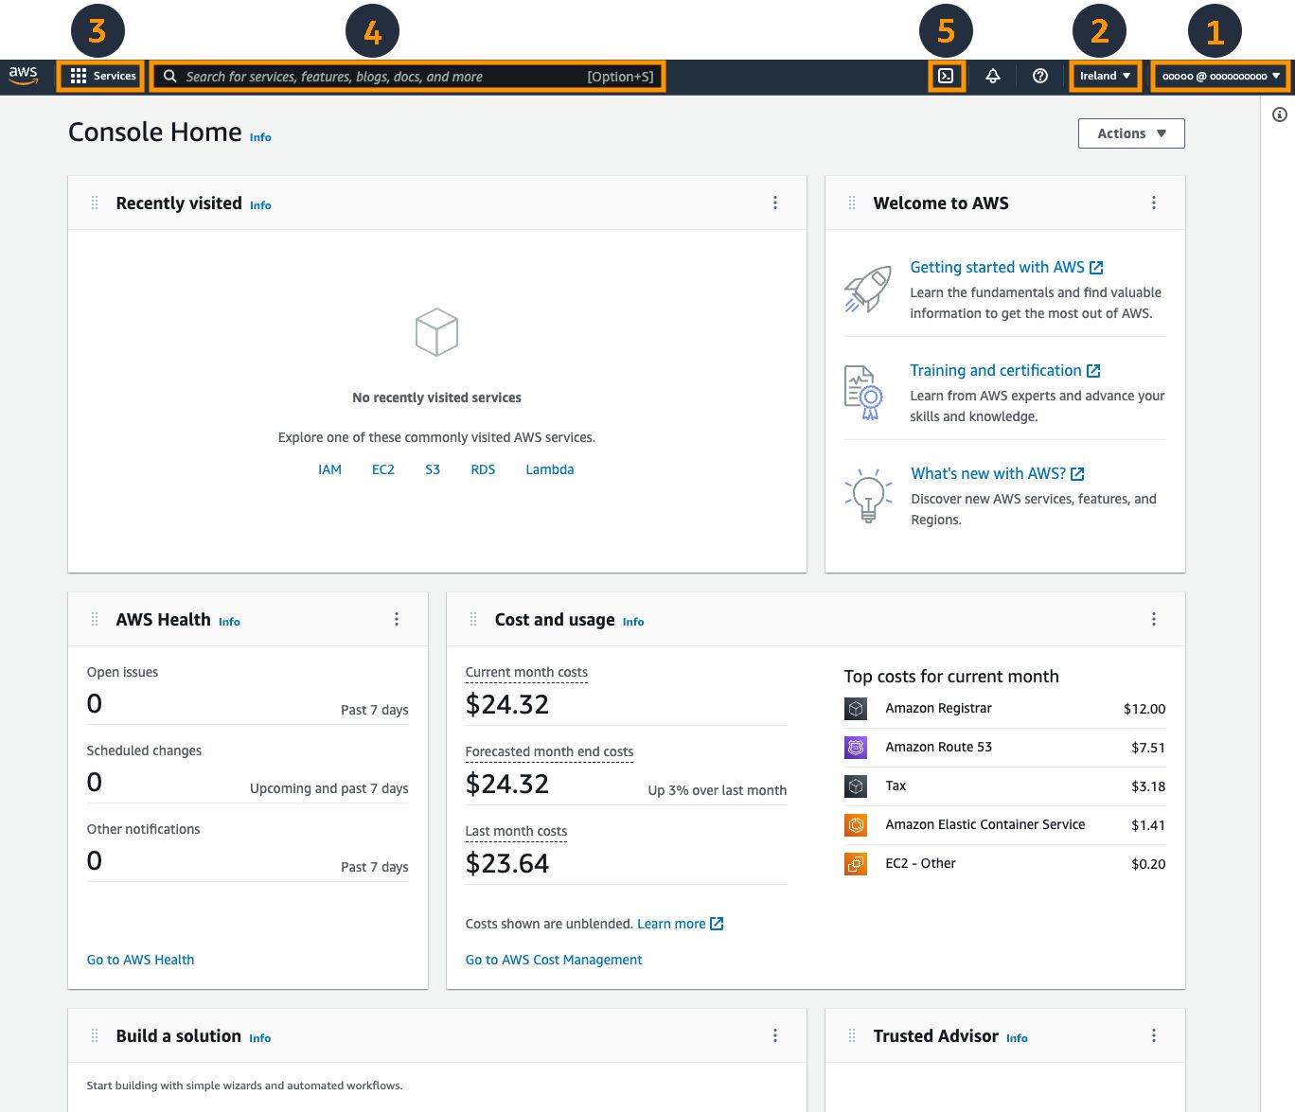Open the notifications bell
1295x1112 pixels.
tap(993, 76)
